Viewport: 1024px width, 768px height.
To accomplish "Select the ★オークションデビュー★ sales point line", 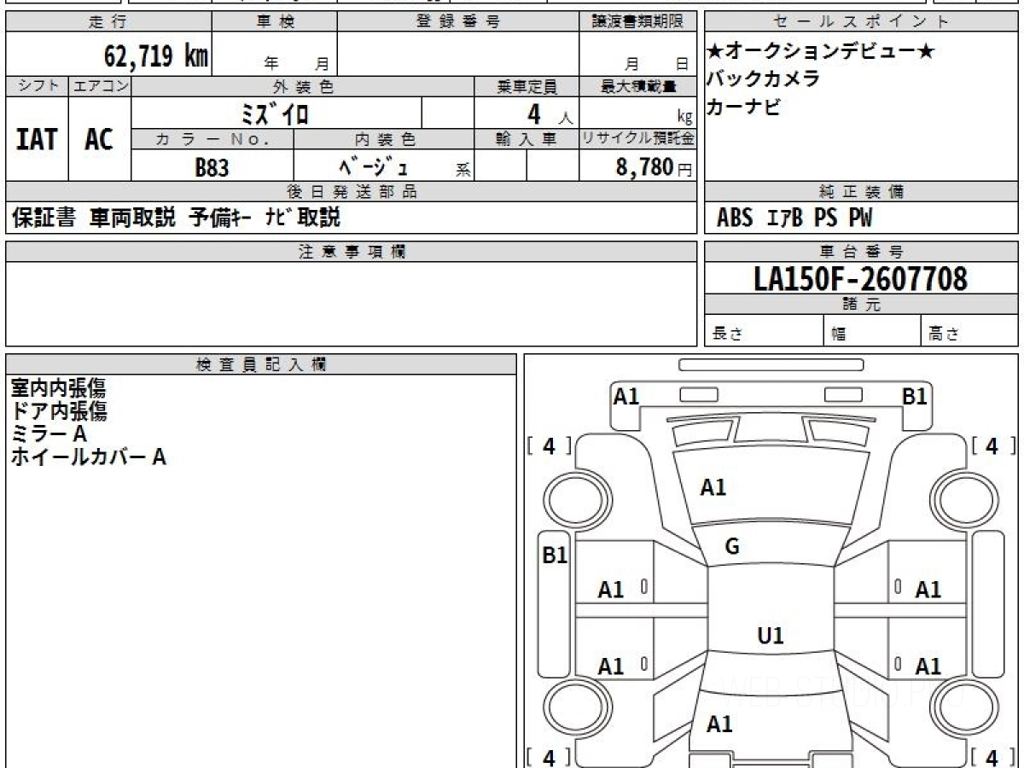I will (820, 51).
